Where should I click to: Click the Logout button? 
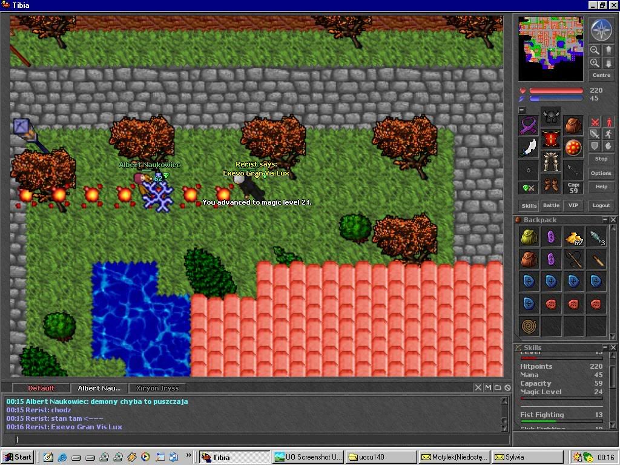601,206
